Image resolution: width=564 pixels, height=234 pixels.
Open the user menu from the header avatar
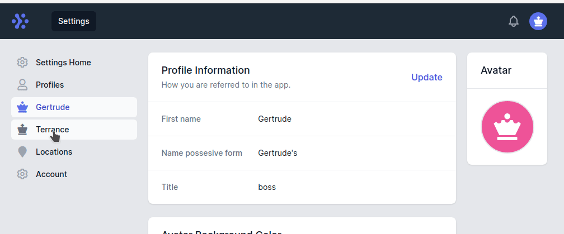(x=538, y=21)
